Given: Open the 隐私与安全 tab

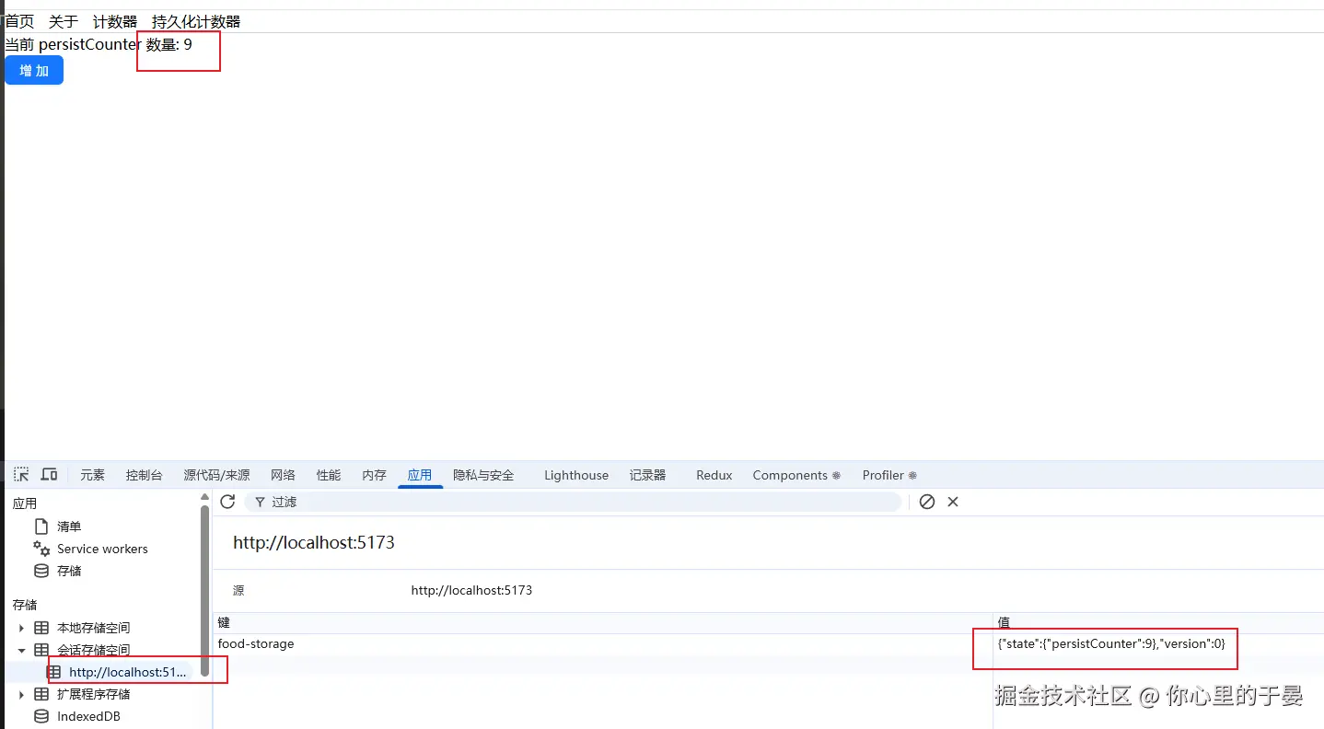Looking at the screenshot, I should [483, 475].
